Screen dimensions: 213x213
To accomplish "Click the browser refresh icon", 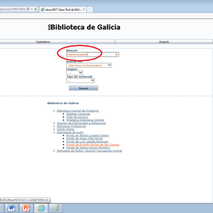I will (x=35, y=9).
